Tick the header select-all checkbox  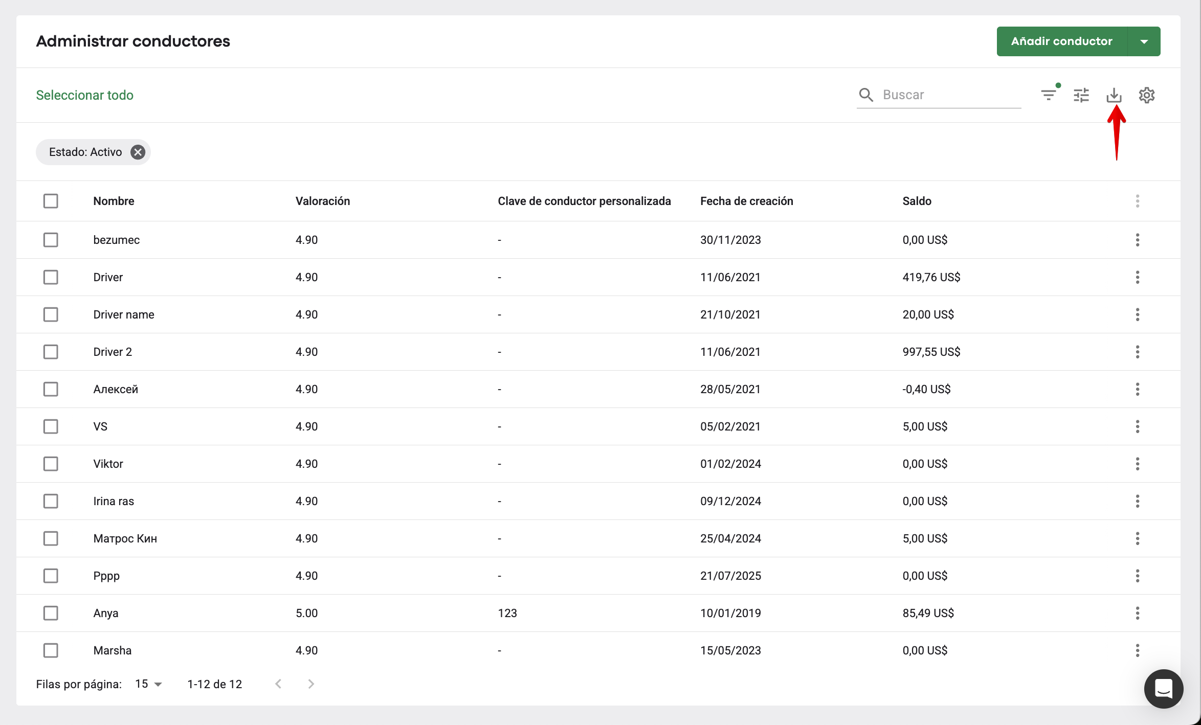[51, 201]
